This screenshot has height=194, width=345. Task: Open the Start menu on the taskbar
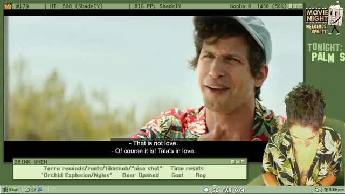[11, 190]
